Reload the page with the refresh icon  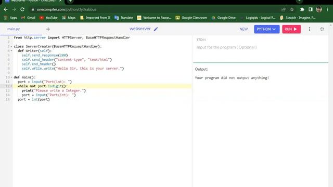coord(22,9)
